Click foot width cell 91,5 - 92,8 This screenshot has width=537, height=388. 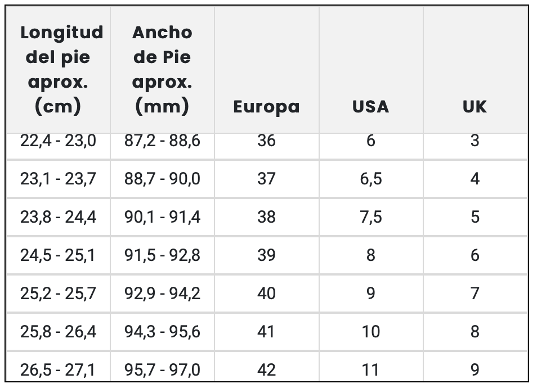162,255
